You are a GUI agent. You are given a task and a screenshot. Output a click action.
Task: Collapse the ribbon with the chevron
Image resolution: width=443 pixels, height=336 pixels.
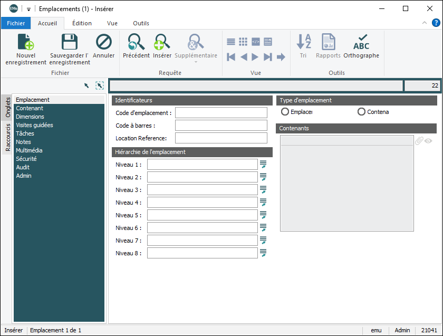425,23
